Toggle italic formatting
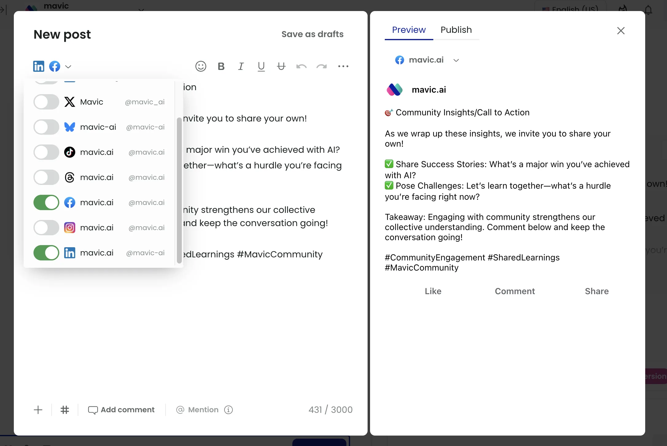Image resolution: width=667 pixels, height=446 pixels. 241,66
